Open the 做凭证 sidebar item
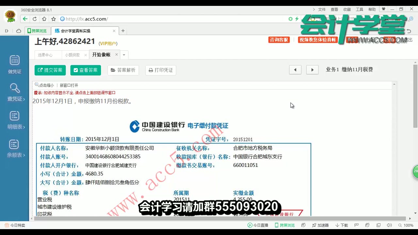 coord(15,64)
